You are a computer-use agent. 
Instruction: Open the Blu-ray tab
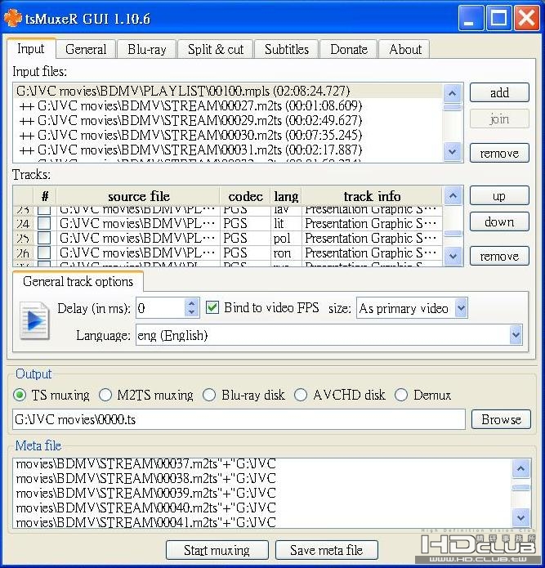point(147,49)
